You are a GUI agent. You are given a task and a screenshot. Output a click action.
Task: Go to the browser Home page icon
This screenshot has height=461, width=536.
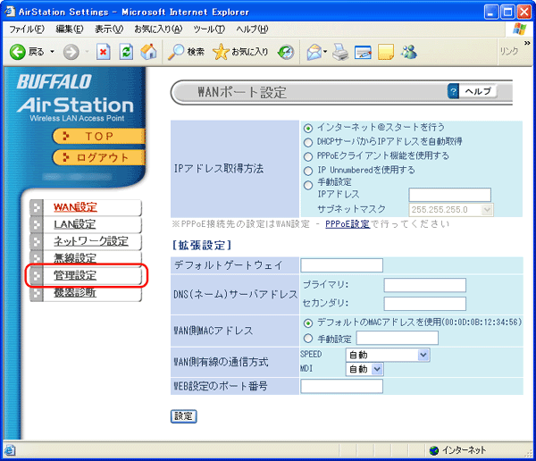pyautogui.click(x=148, y=52)
